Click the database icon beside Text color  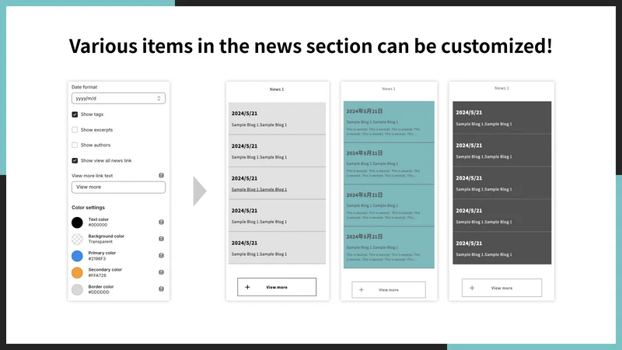point(161,222)
